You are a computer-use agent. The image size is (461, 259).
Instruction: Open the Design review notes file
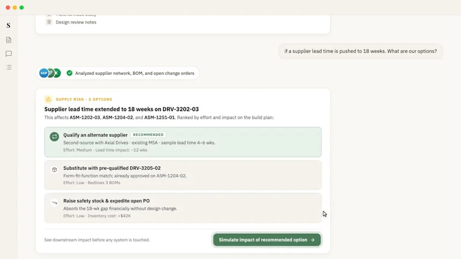pyautogui.click(x=76, y=22)
